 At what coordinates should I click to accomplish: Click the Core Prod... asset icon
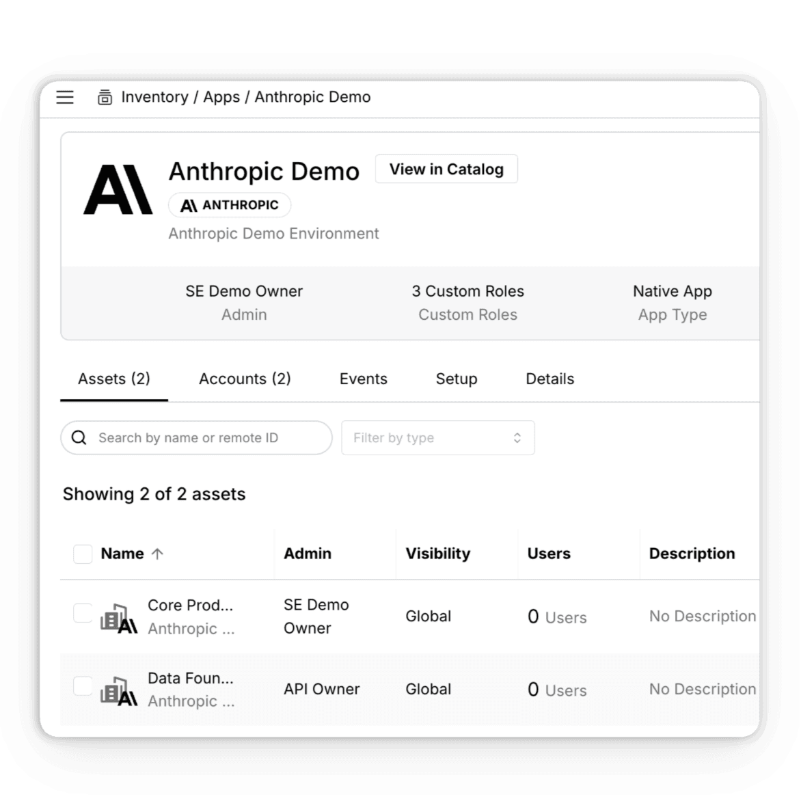[x=119, y=618]
